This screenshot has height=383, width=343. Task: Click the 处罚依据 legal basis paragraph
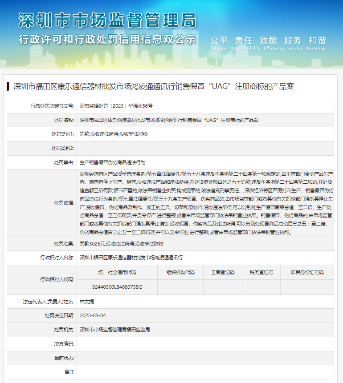tap(206, 203)
